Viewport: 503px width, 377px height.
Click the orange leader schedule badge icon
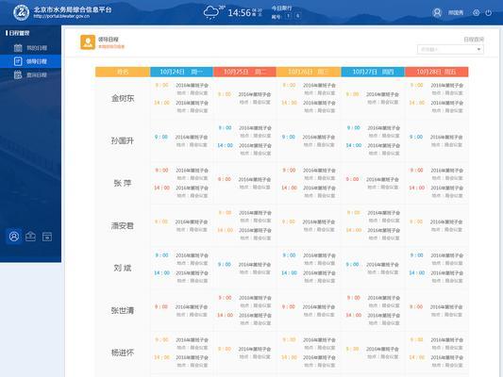click(88, 42)
